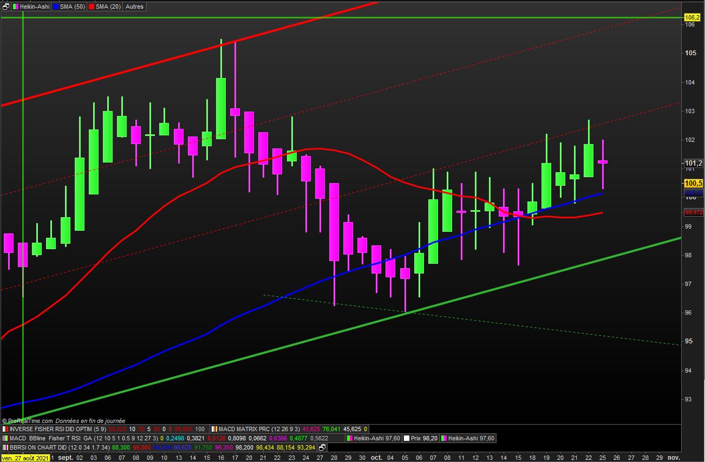Click the white Prix color swatch
Viewport: 705px width, 462px height.
tap(406, 438)
